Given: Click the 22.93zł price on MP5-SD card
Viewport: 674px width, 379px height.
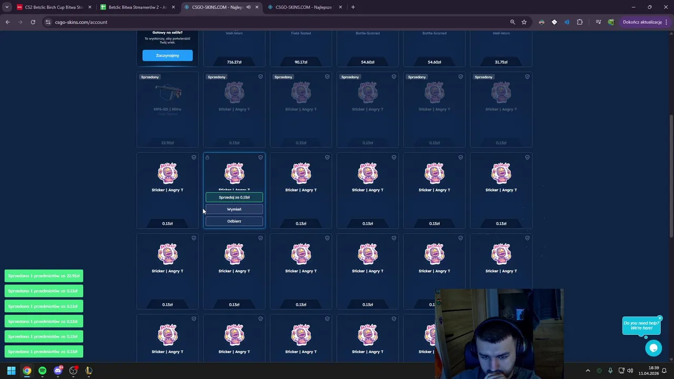Looking at the screenshot, I should [x=167, y=143].
